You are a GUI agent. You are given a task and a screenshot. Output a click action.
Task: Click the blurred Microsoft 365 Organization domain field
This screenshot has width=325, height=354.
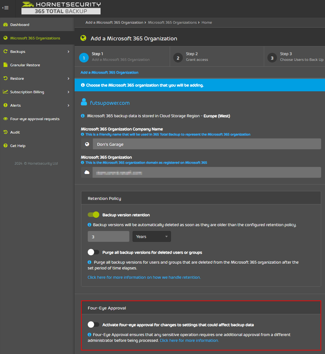[207, 172]
